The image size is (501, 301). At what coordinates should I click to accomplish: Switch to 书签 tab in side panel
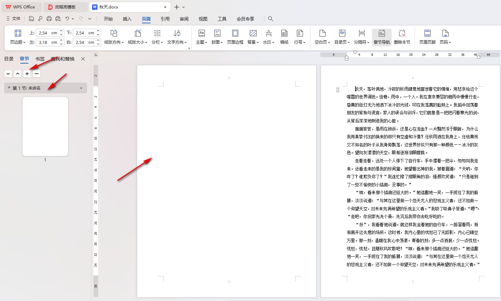[x=40, y=59]
